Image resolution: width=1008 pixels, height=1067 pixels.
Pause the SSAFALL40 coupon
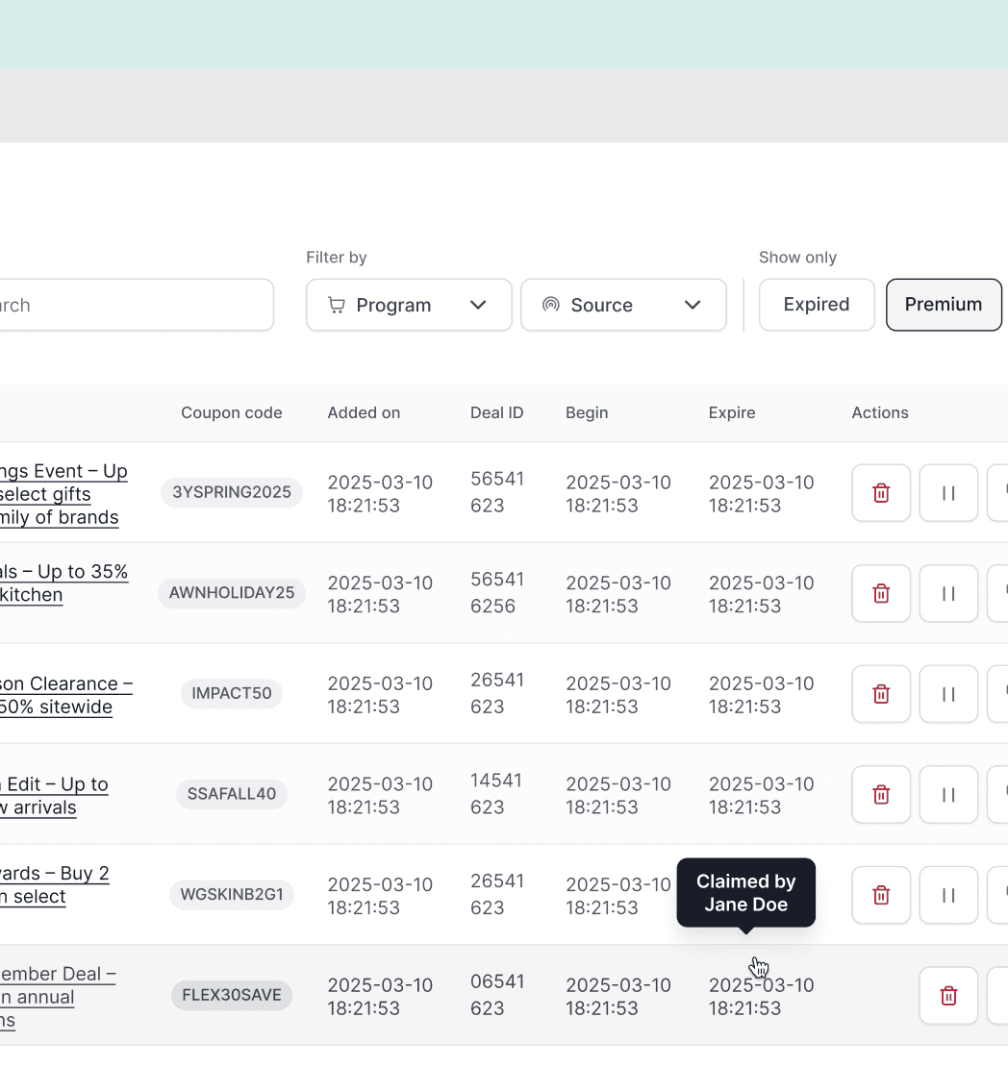pos(948,794)
